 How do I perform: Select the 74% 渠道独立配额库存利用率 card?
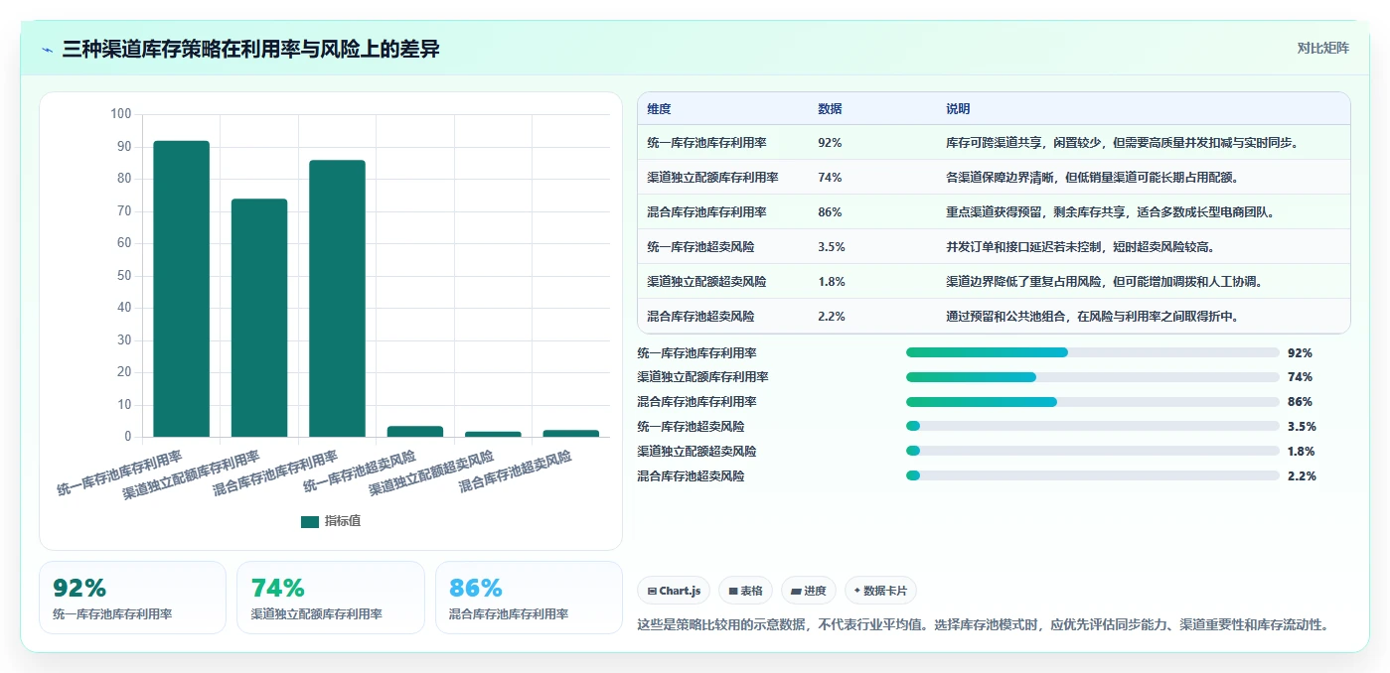coord(331,598)
